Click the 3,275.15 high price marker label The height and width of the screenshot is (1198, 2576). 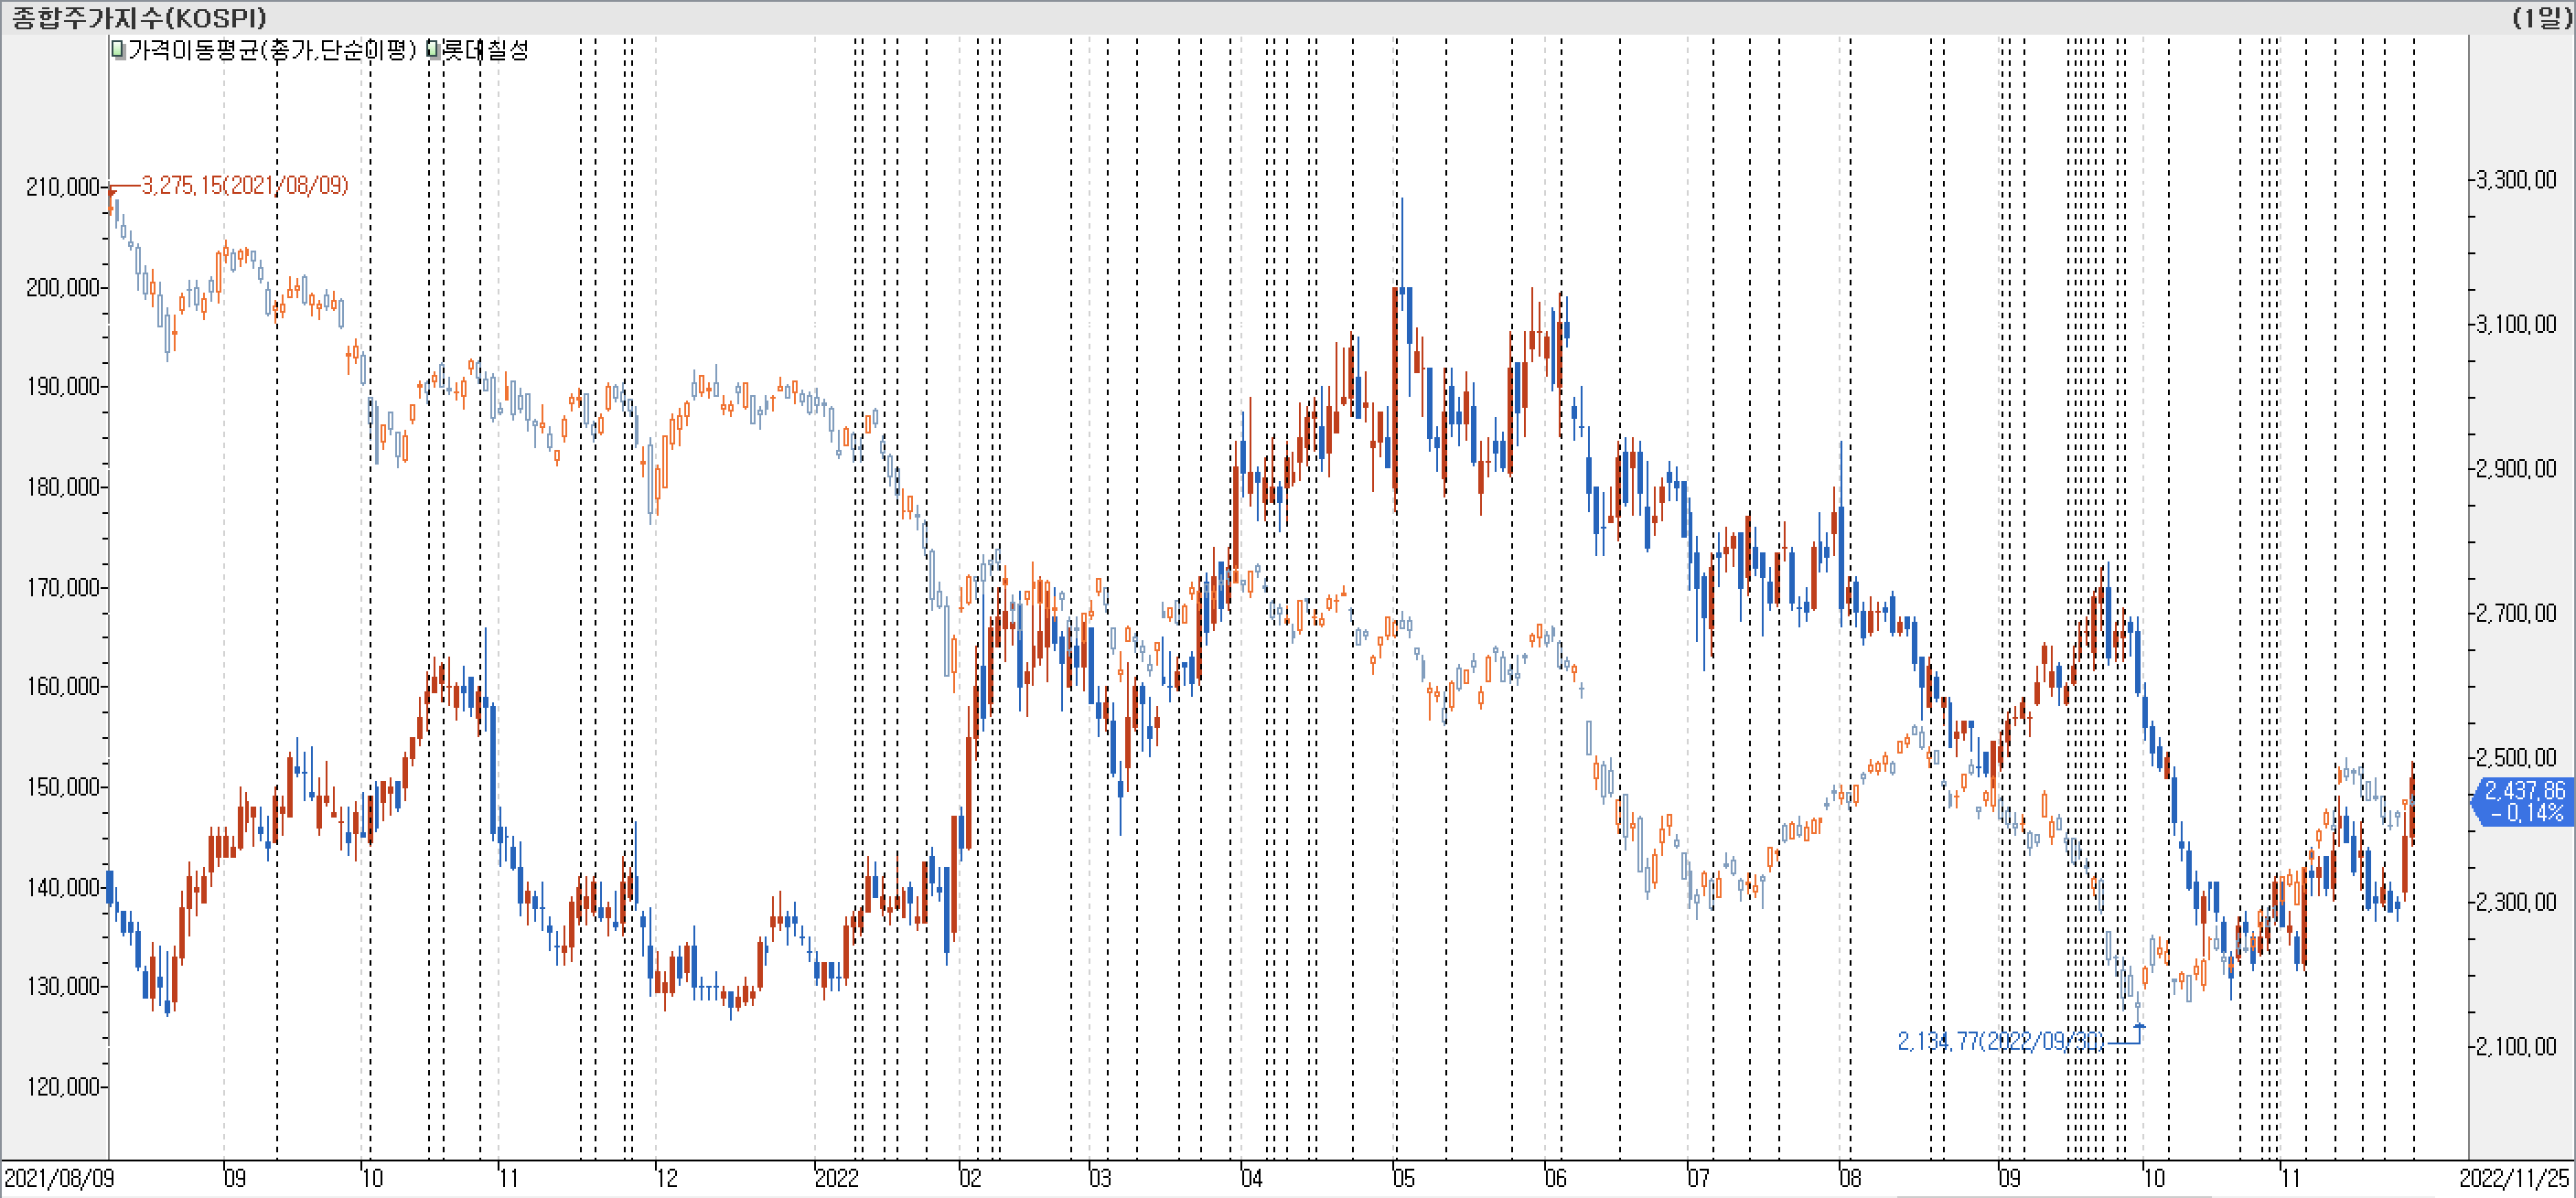pos(245,185)
